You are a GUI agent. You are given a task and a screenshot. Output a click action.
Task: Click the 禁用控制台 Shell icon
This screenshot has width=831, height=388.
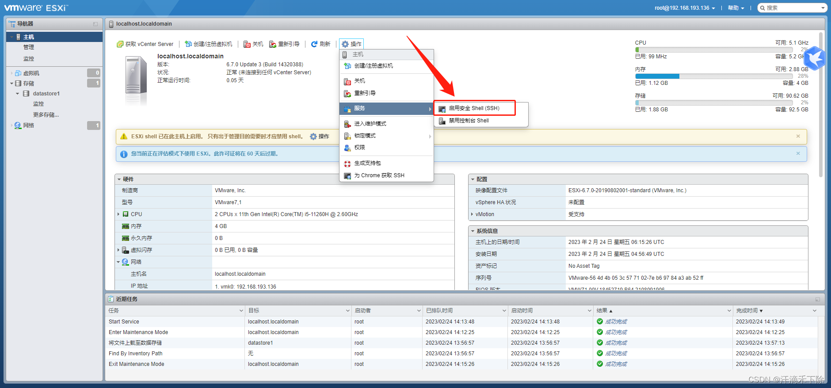click(442, 121)
